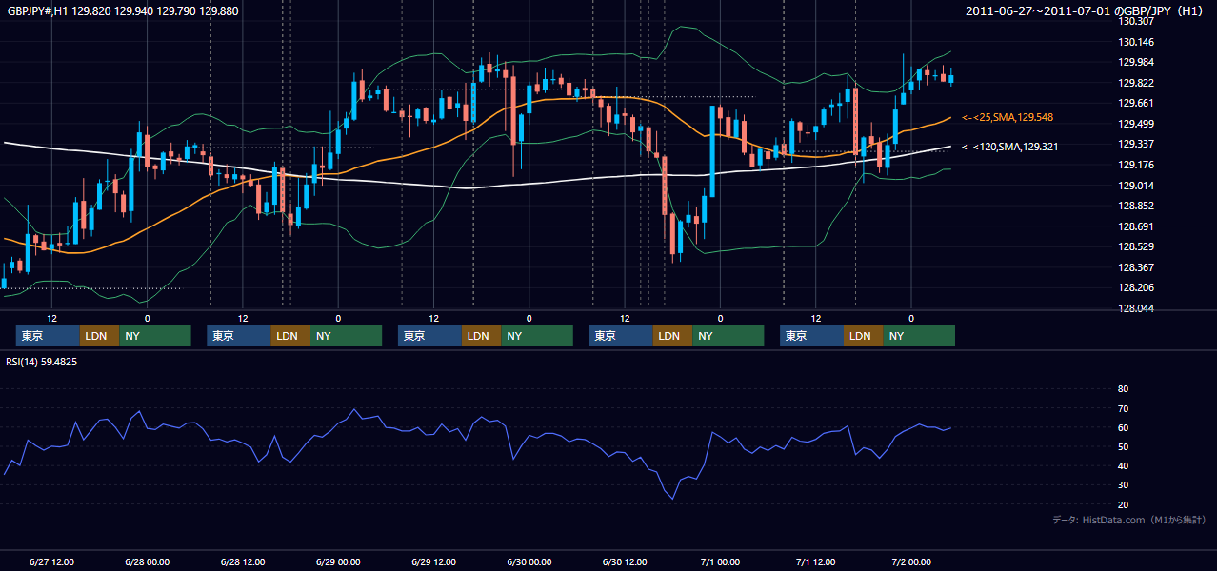Click price axis value 130.307
Image resolution: width=1217 pixels, height=571 pixels.
pyautogui.click(x=1135, y=21)
